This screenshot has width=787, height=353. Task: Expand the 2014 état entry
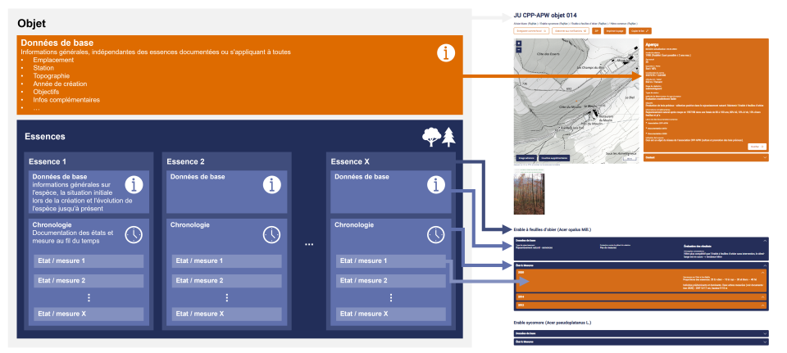[x=764, y=296]
